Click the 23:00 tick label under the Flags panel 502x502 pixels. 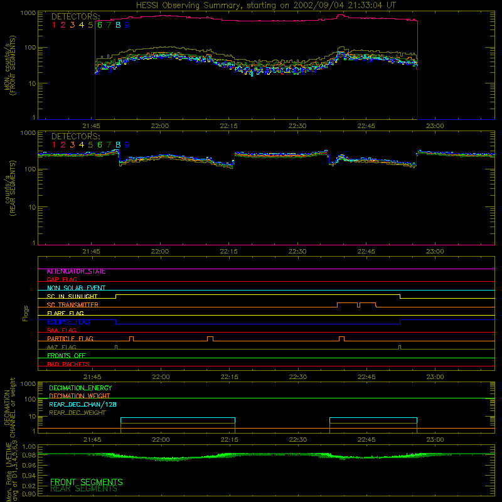[435, 377]
